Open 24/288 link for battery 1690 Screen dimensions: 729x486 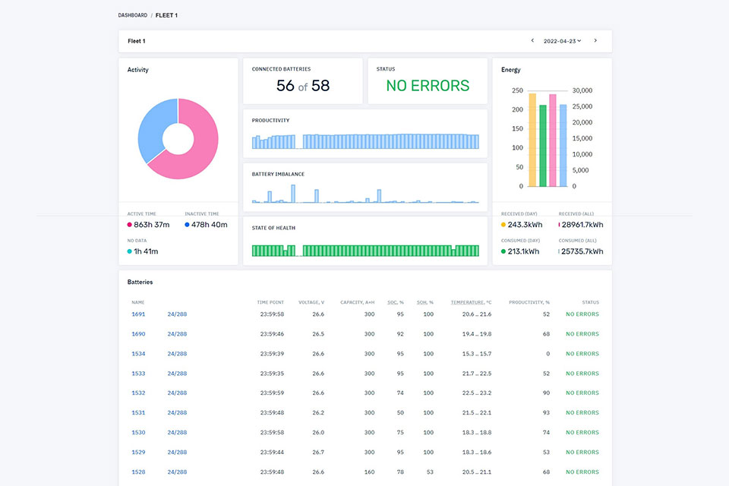(177, 334)
